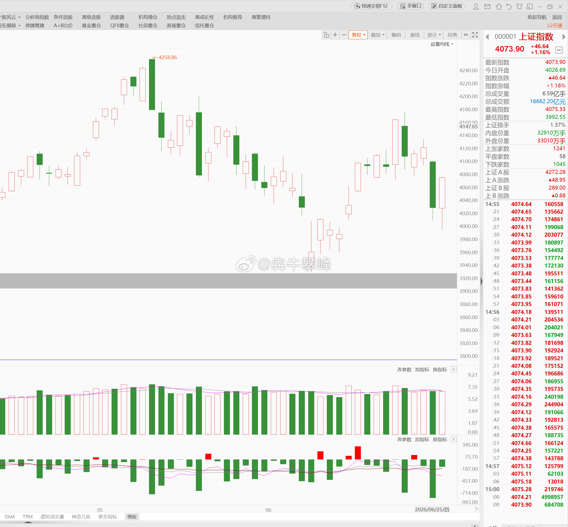568x527 pixels.
Task: Go to previous stock with left triangle
Action: pyautogui.click(x=487, y=36)
